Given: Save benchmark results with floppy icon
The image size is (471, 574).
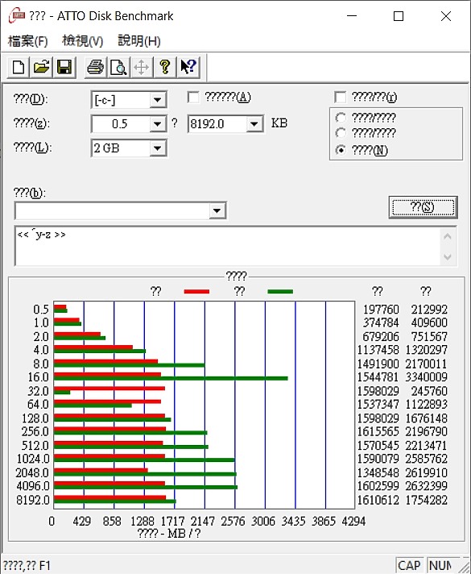Looking at the screenshot, I should coord(64,68).
